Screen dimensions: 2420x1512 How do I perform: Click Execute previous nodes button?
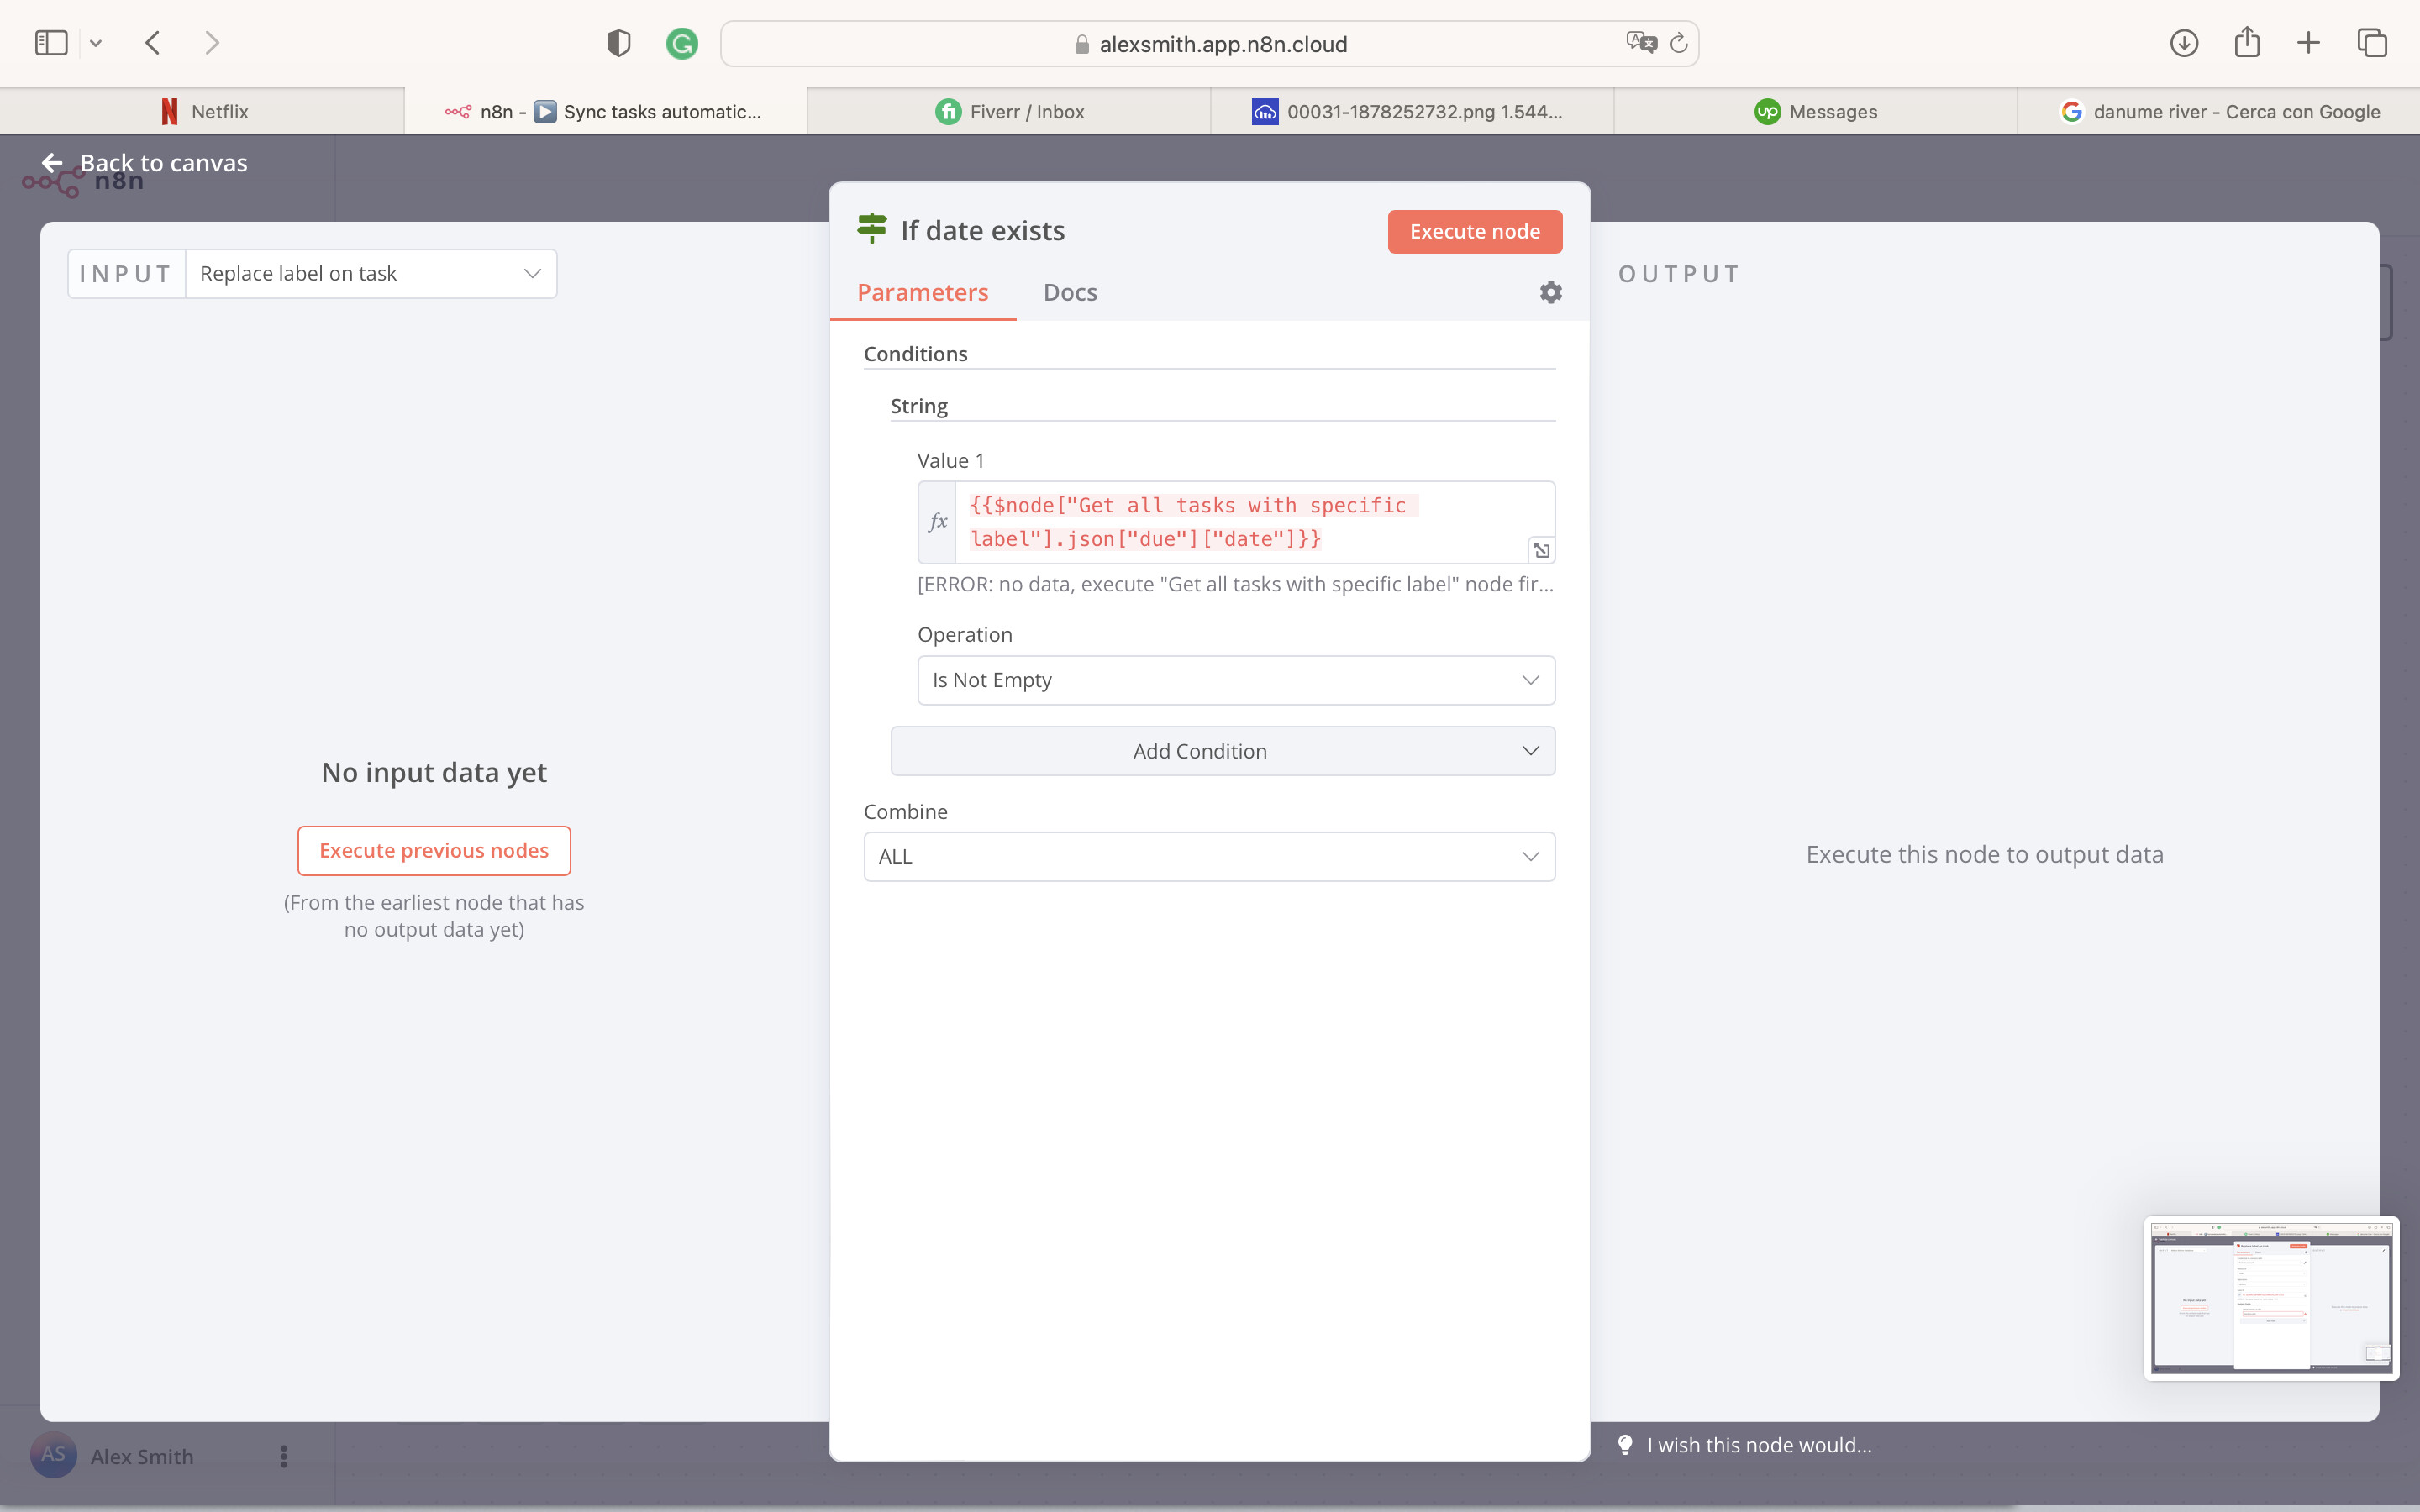tap(433, 850)
